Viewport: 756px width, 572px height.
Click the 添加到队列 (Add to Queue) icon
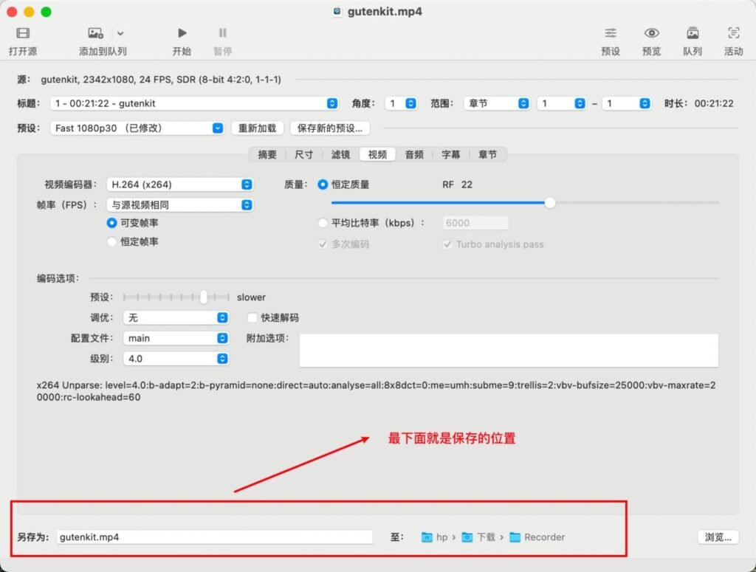[x=95, y=33]
